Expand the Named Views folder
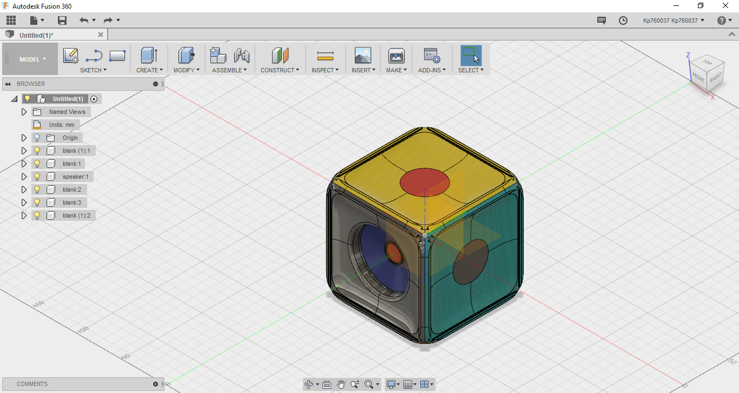 24,112
